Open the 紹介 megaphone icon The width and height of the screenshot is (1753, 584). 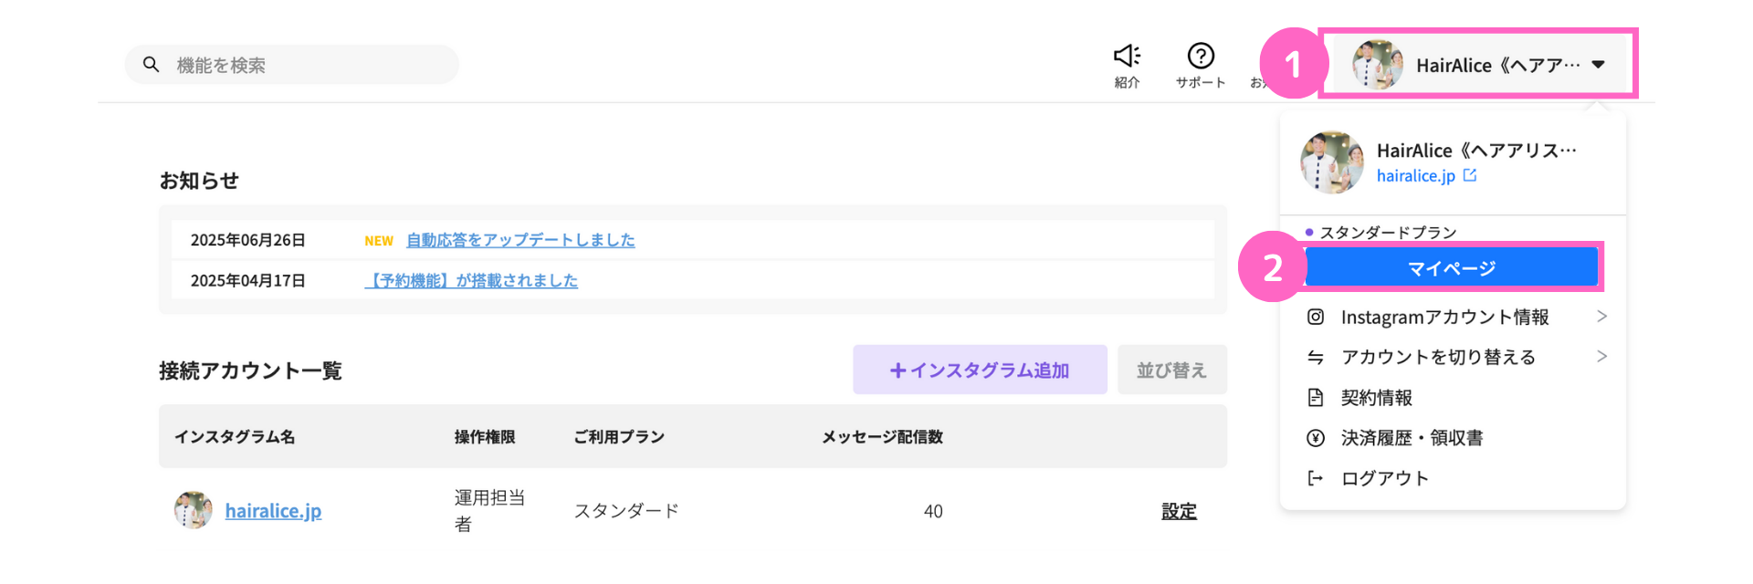1127,56
